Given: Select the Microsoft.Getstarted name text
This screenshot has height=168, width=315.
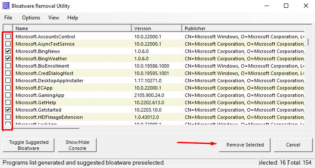Looking at the screenshot, I should pyautogui.click(x=38, y=110).
